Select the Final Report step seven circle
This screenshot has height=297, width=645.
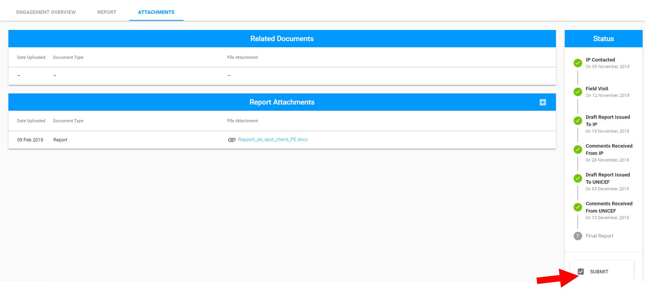(577, 236)
